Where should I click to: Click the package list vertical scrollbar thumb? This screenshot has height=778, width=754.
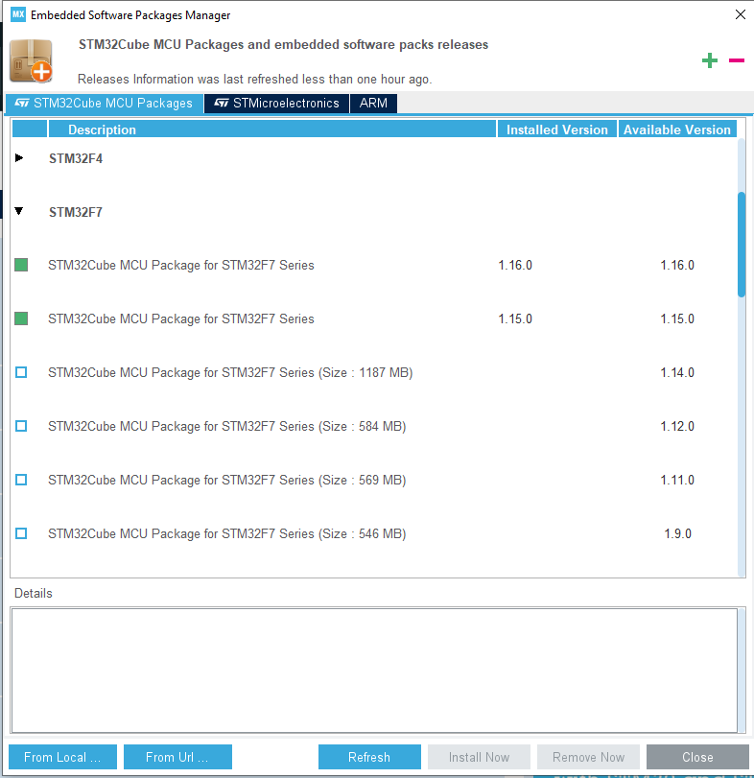[742, 244]
